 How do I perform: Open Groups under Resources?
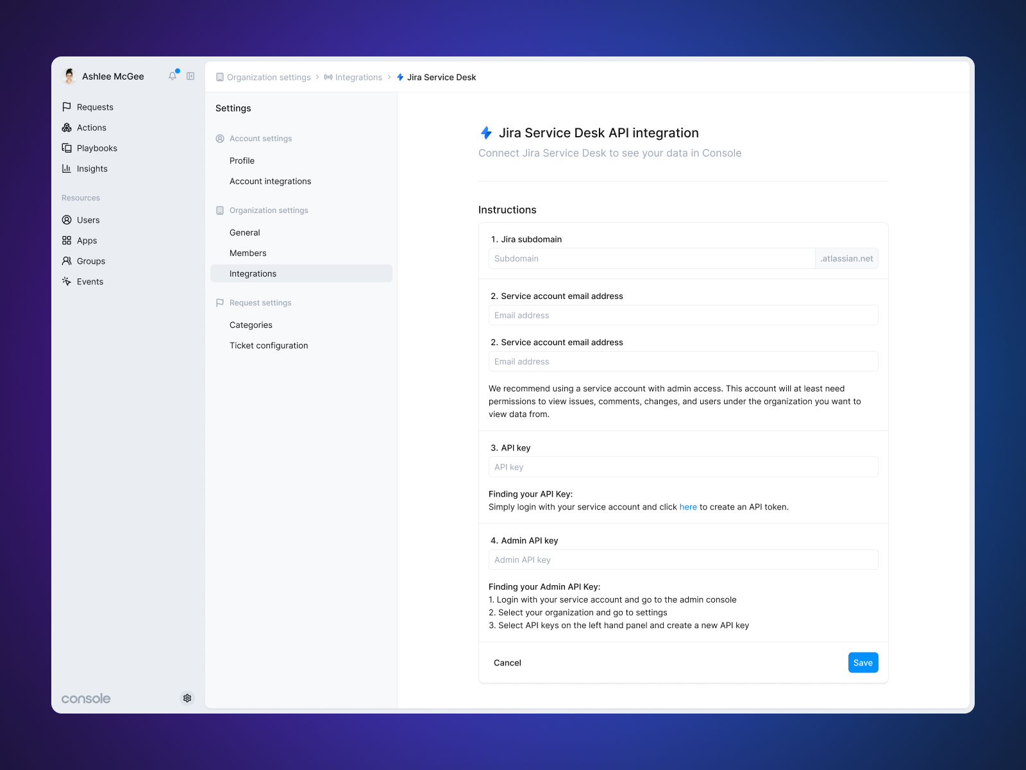(x=91, y=261)
